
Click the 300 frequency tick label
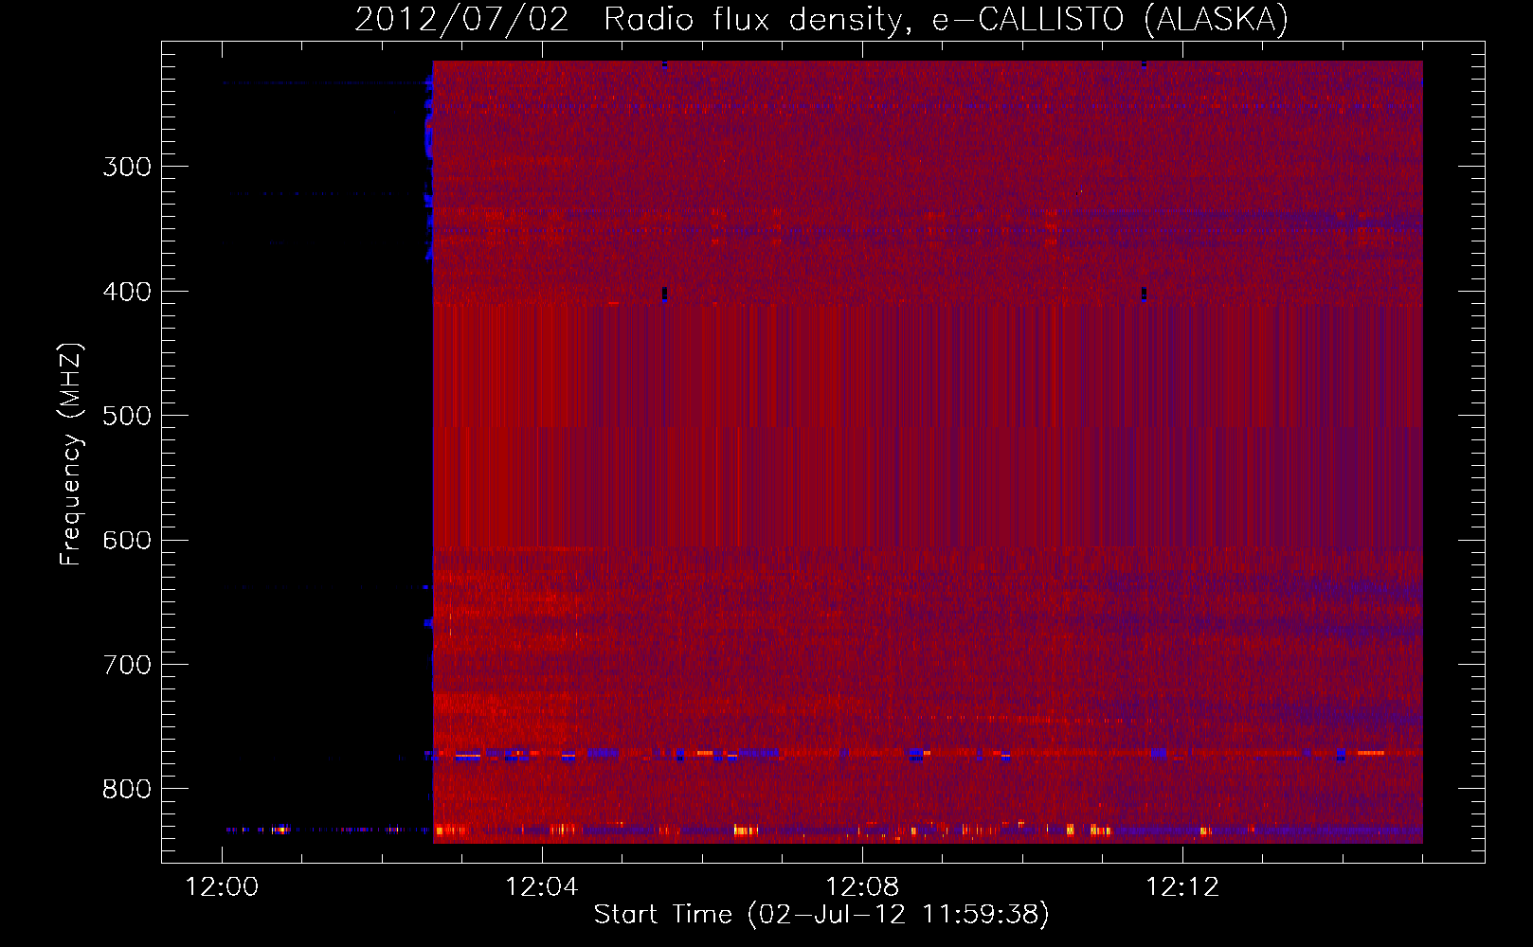tap(127, 167)
